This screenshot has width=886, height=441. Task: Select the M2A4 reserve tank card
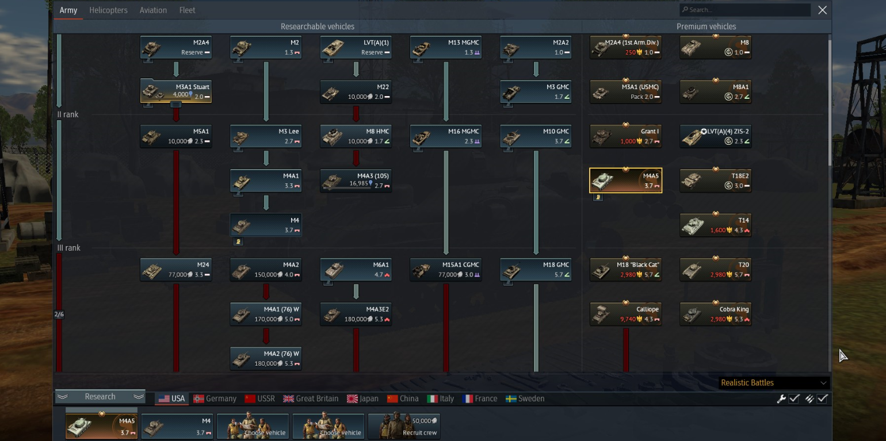pos(176,47)
